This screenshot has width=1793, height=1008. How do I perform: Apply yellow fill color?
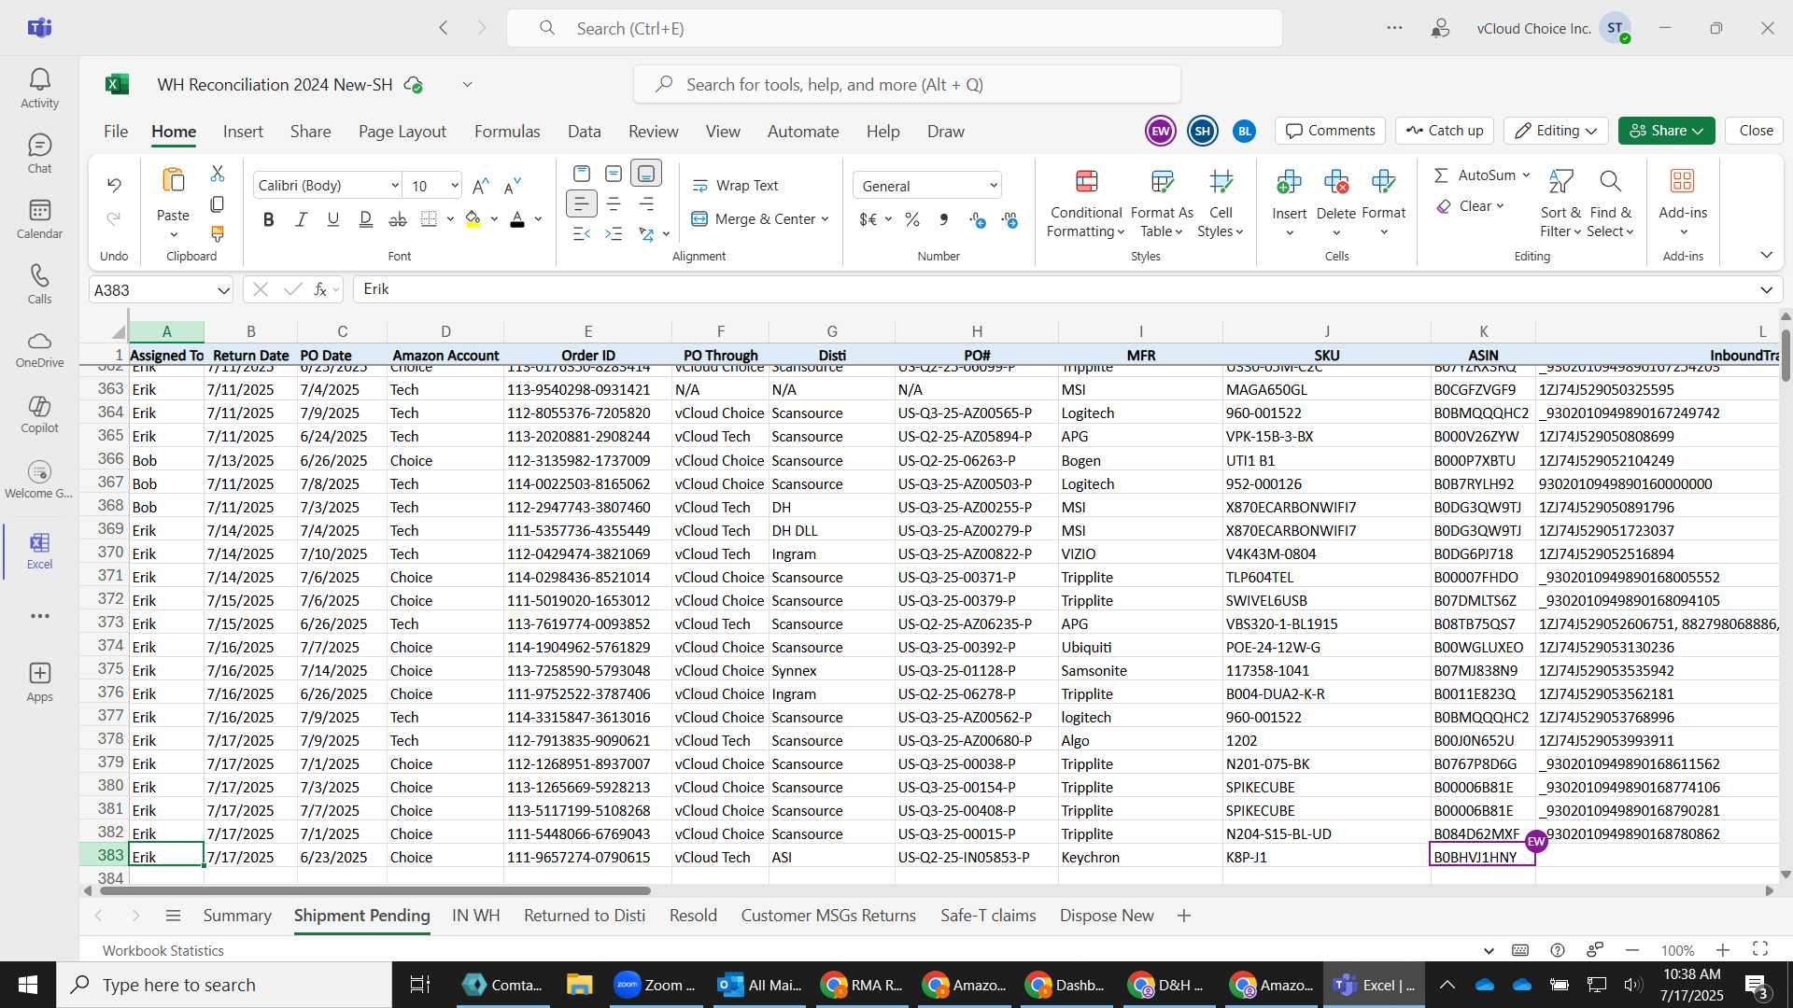coord(473,219)
